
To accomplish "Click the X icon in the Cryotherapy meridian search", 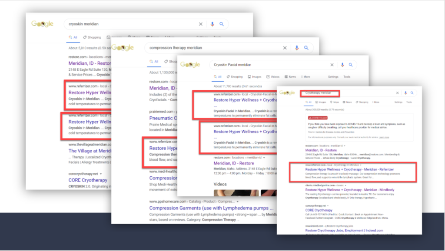I will pyautogui.click(x=396, y=93).
